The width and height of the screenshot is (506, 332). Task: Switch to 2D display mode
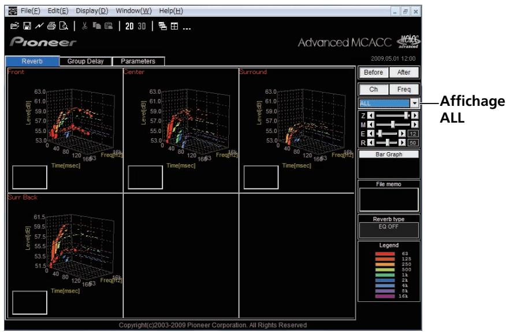pyautogui.click(x=129, y=26)
